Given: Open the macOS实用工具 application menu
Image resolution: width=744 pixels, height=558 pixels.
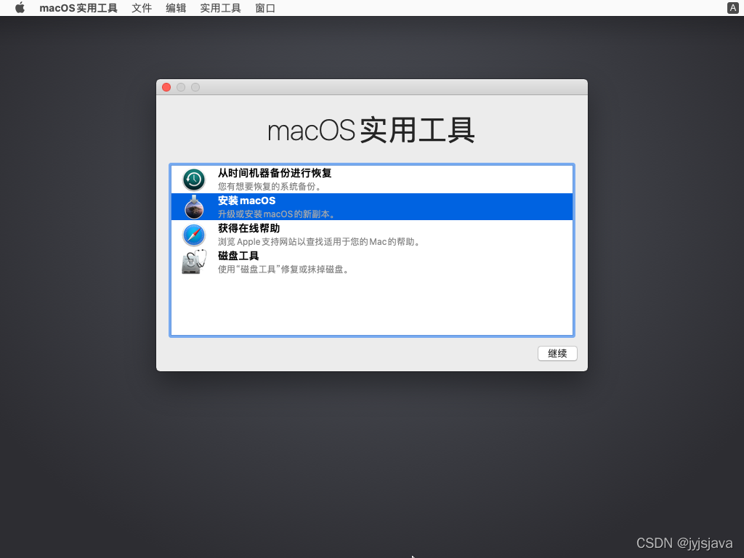Looking at the screenshot, I should click(78, 8).
